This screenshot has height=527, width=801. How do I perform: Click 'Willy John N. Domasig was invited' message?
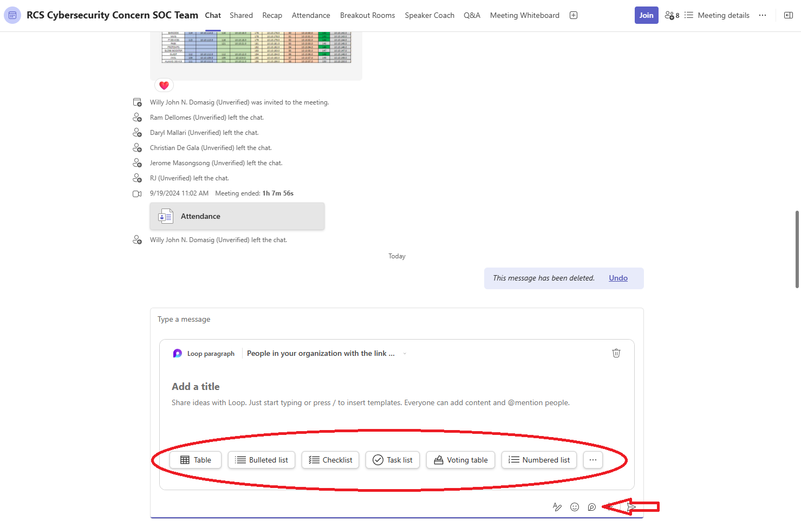[x=239, y=102]
